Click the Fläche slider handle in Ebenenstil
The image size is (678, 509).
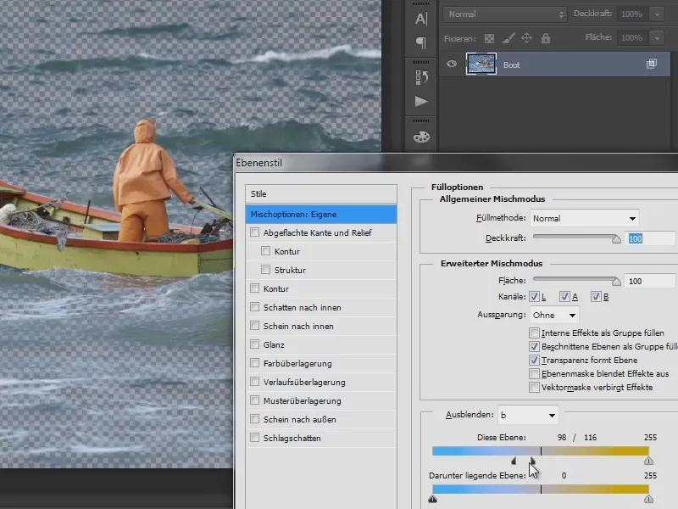tap(617, 282)
